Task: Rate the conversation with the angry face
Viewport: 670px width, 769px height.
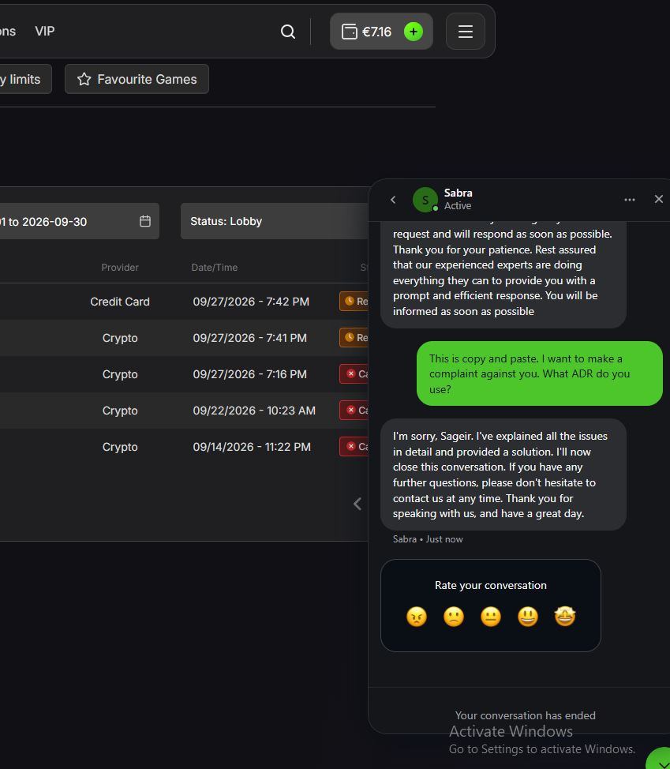Action: [x=417, y=617]
